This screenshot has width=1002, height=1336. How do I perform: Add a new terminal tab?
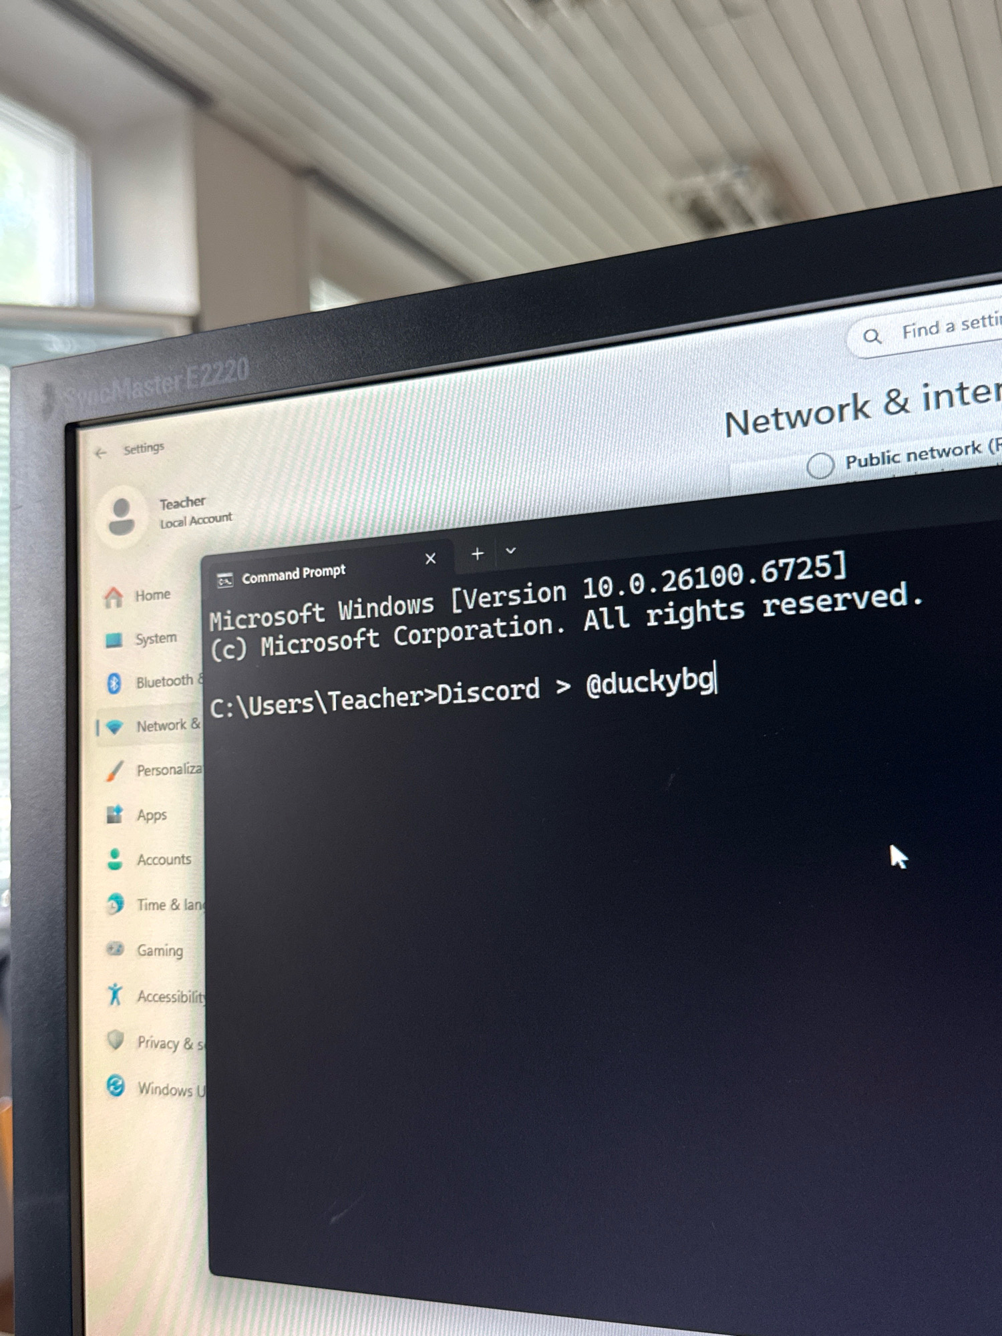click(x=478, y=554)
